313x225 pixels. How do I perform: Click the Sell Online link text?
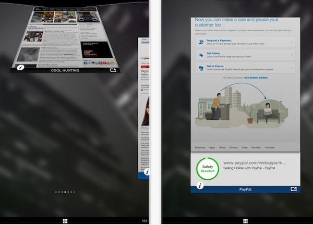point(213,54)
